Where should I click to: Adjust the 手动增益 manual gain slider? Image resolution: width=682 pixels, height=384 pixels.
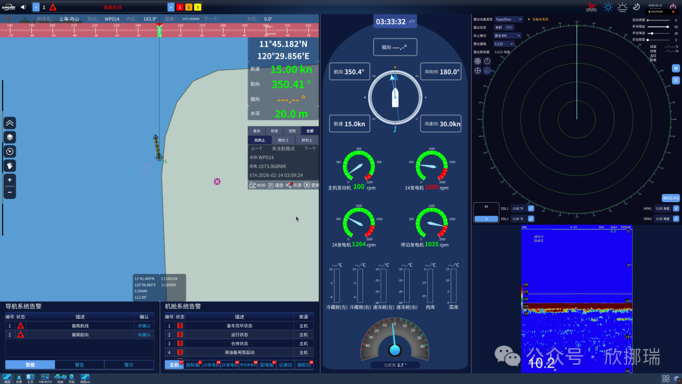pos(658,27)
